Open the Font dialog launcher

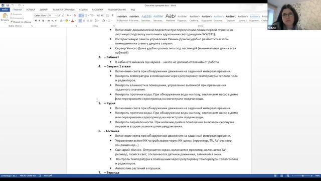[76, 26]
